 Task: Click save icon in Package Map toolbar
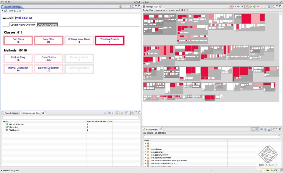pyautogui.click(x=269, y=7)
